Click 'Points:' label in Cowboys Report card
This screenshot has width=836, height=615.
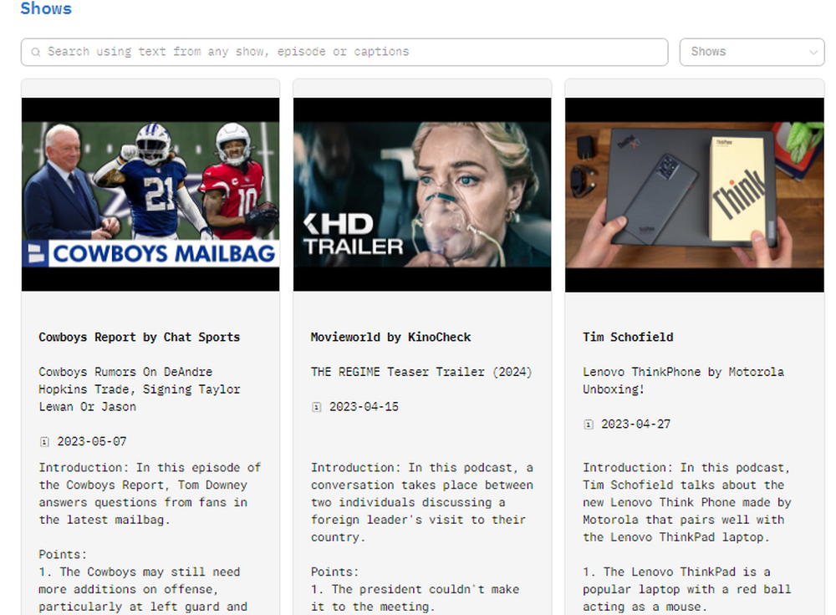pyautogui.click(x=63, y=554)
